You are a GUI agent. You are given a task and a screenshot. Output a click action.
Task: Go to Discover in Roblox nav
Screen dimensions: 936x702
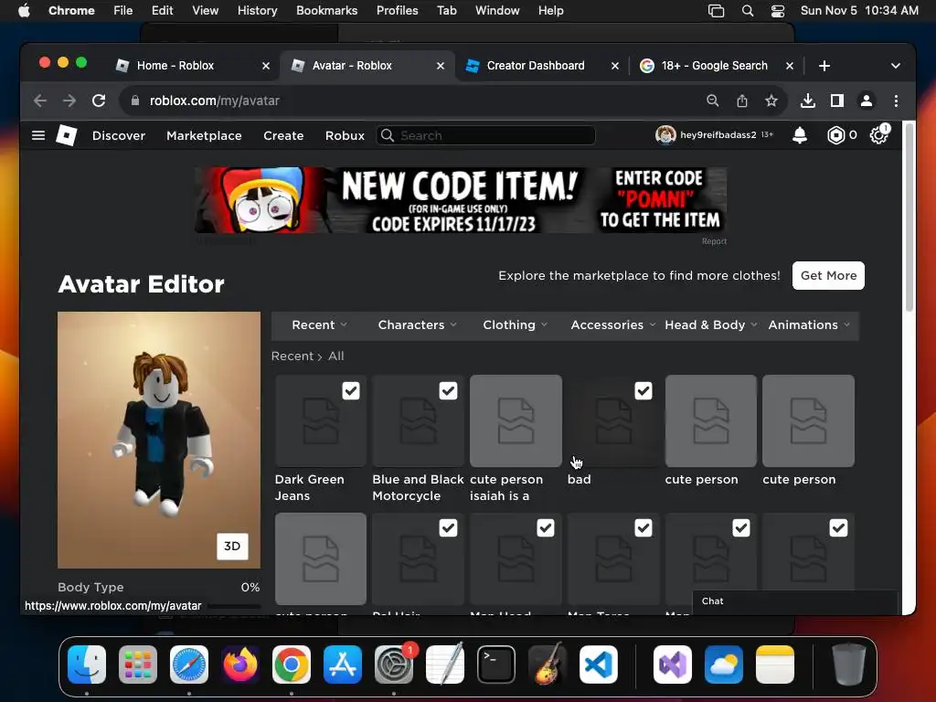119,135
